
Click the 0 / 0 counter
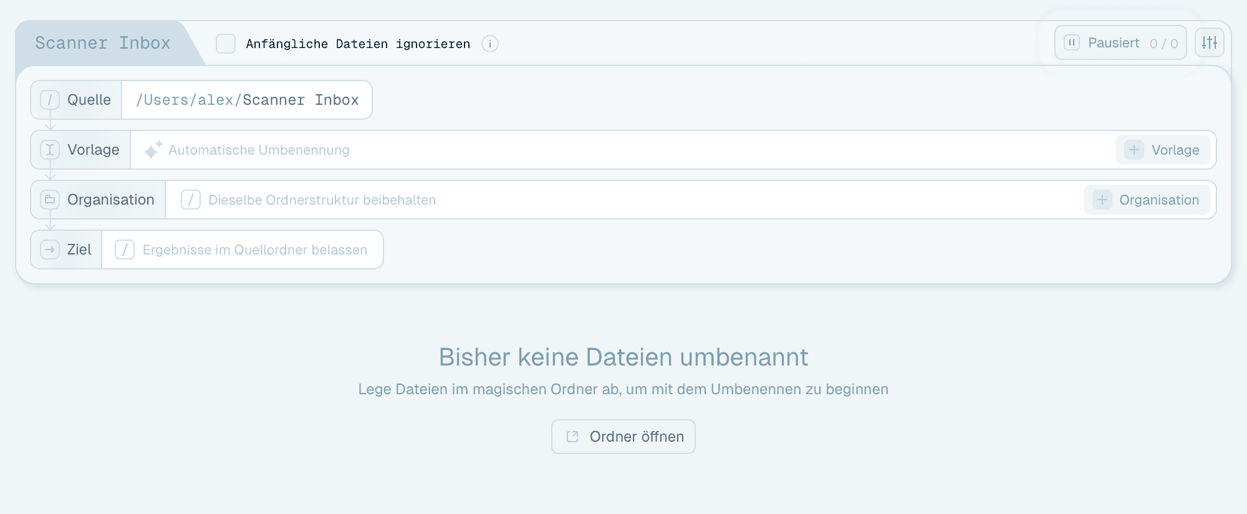click(1163, 44)
